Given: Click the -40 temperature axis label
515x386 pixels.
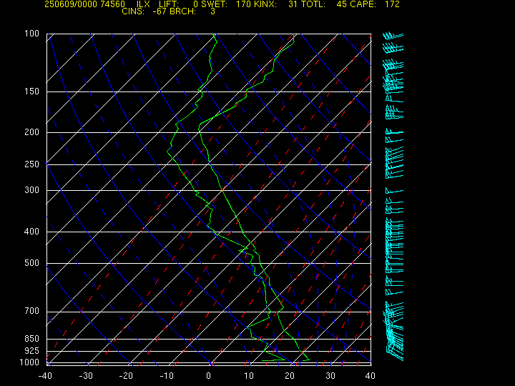Looking at the screenshot, I should tap(45, 376).
